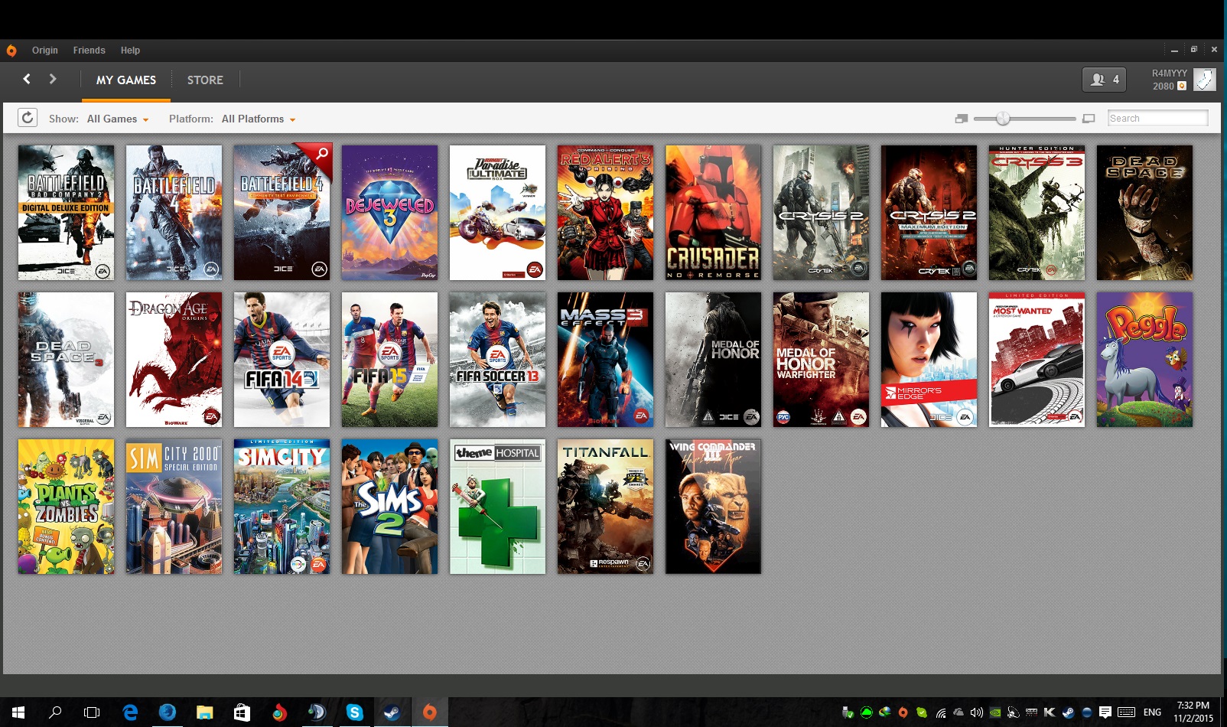Launch Microsoft Edge from taskbar

pyautogui.click(x=130, y=712)
